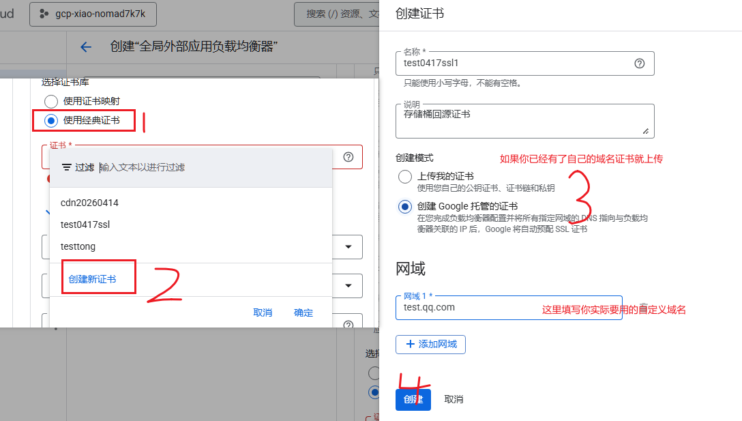Screen dimensions: 742x421
Task: Click the plus icon in 添加网域 button
Action: coord(410,345)
